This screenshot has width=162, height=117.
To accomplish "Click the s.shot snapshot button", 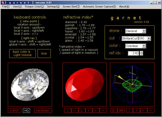I will tap(14, 110).
